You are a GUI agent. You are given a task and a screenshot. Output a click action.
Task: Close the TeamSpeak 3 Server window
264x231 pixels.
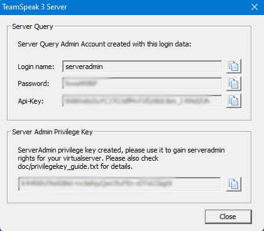255,7
